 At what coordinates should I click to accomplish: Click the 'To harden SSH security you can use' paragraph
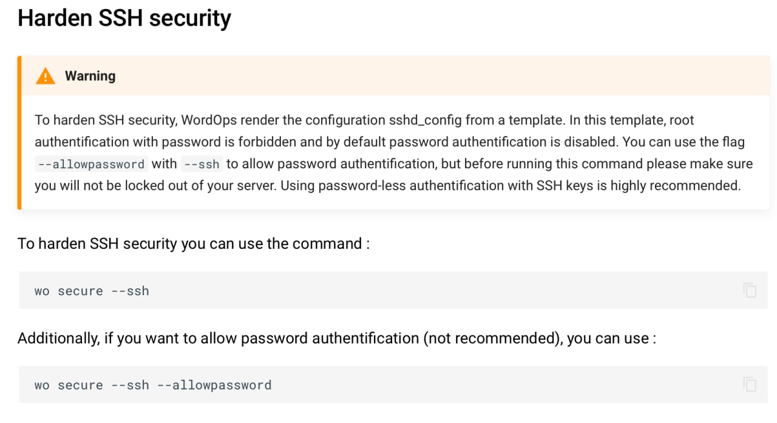pos(194,244)
